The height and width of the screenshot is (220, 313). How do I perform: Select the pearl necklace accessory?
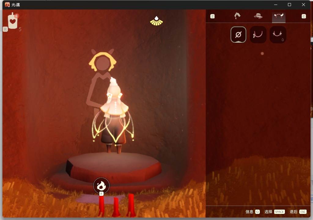(258, 35)
